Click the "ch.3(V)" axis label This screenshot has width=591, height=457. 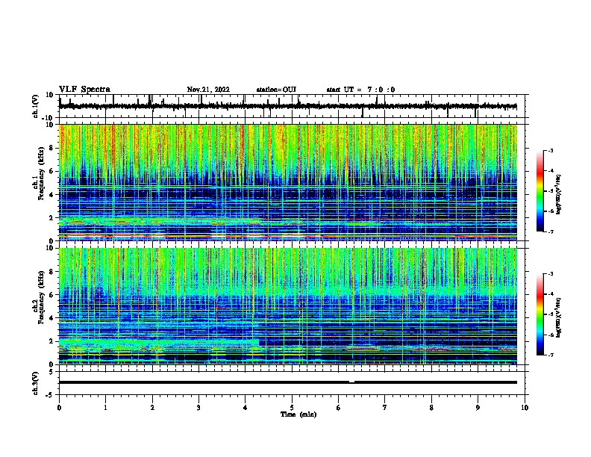point(36,384)
